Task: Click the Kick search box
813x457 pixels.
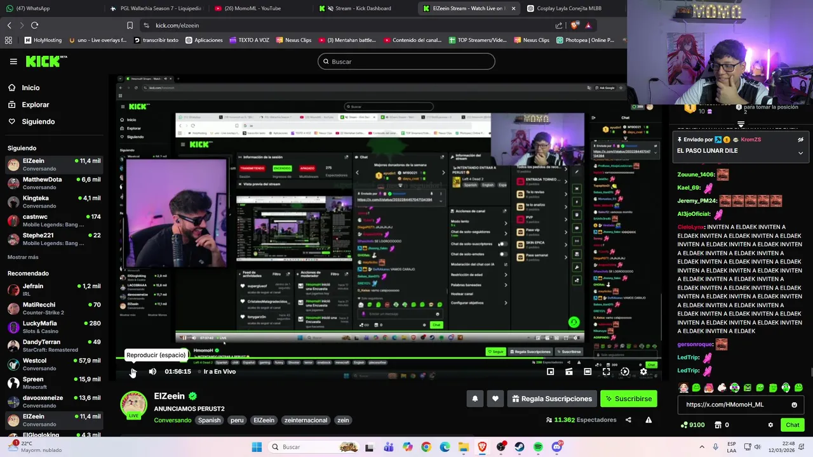Action: tap(406, 62)
